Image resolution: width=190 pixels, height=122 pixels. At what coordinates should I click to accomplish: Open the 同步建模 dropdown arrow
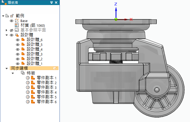click(x=55, y=68)
